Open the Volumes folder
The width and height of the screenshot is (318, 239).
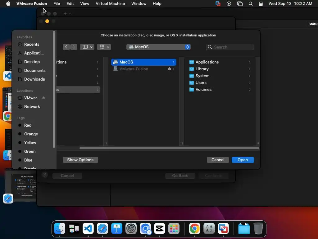(x=220, y=90)
